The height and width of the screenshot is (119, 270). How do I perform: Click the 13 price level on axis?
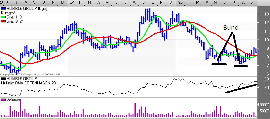click(267, 14)
